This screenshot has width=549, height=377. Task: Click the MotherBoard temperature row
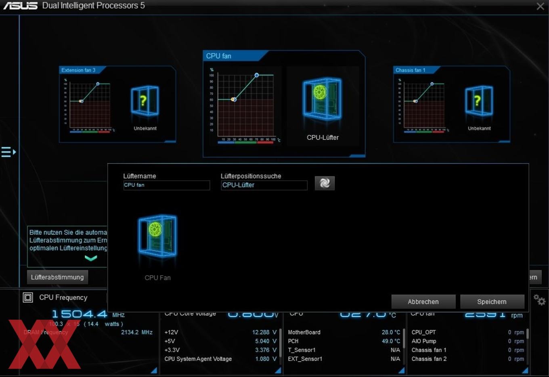[344, 332]
